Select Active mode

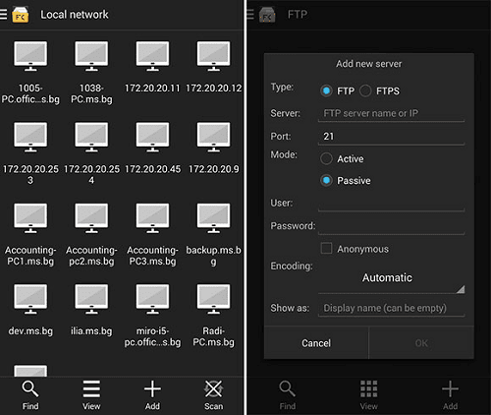point(326,158)
